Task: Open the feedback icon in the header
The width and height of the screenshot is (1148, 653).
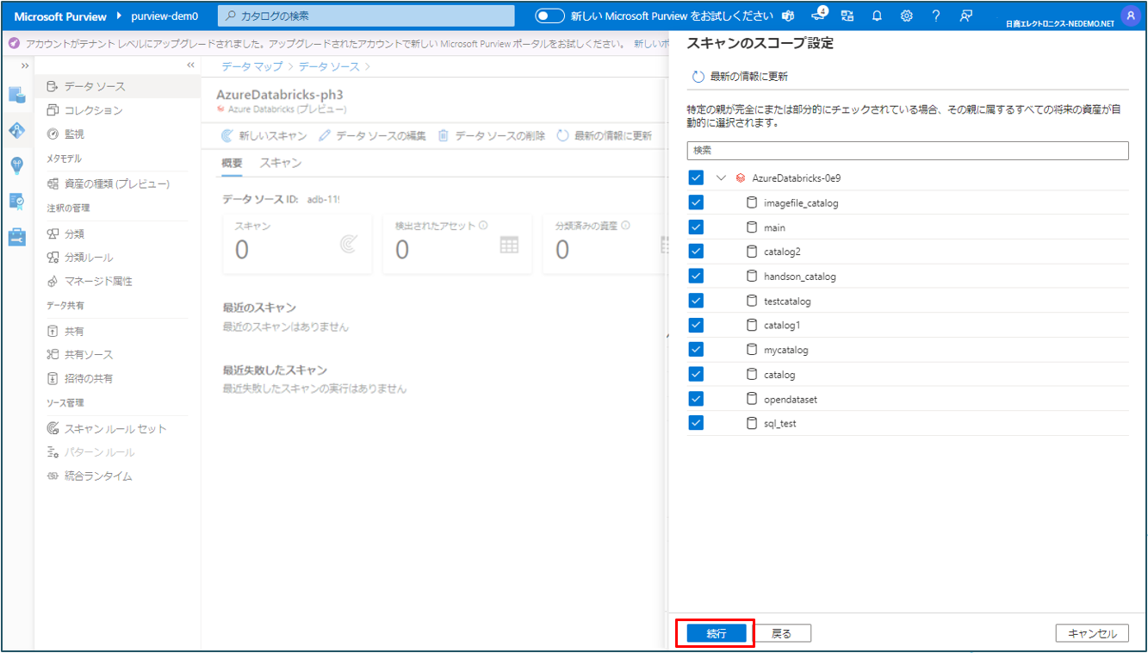Action: click(965, 16)
